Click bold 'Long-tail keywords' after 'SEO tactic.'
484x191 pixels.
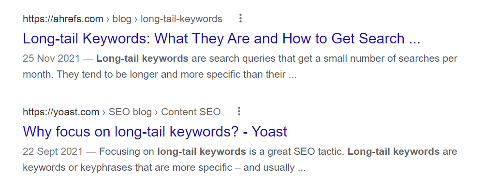pos(394,151)
